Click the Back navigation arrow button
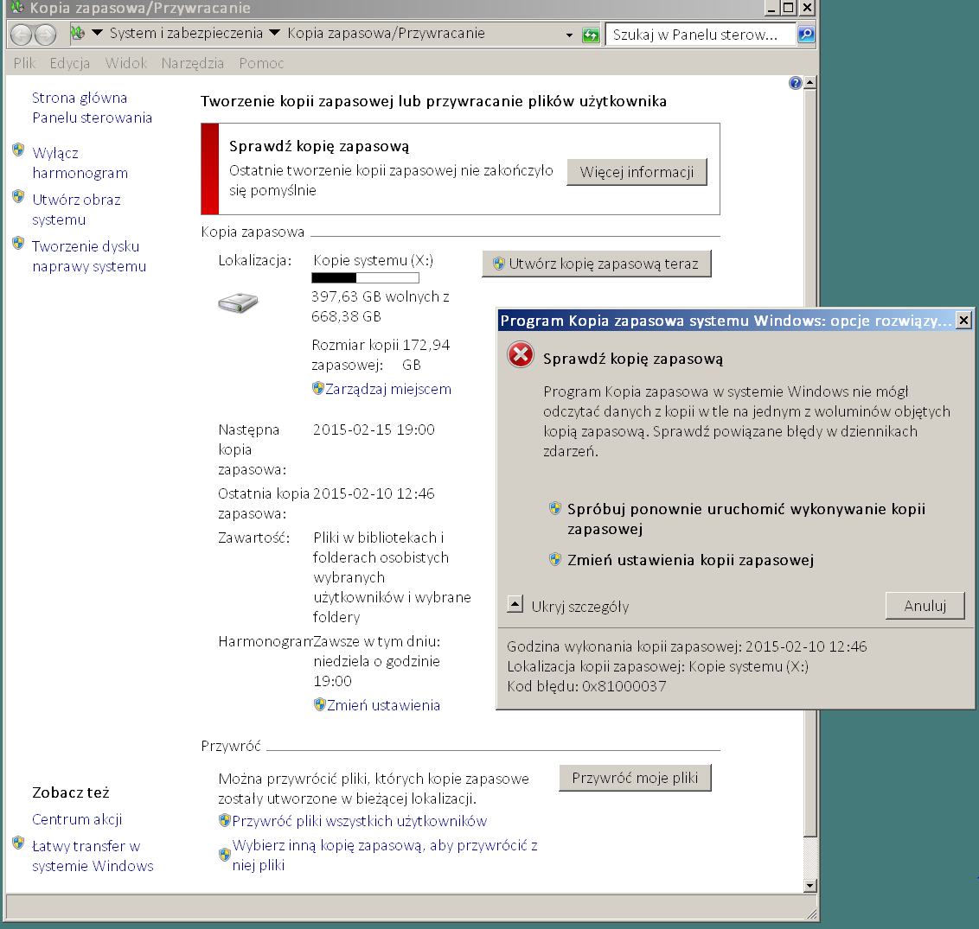Image resolution: width=979 pixels, height=929 pixels. pos(22,35)
